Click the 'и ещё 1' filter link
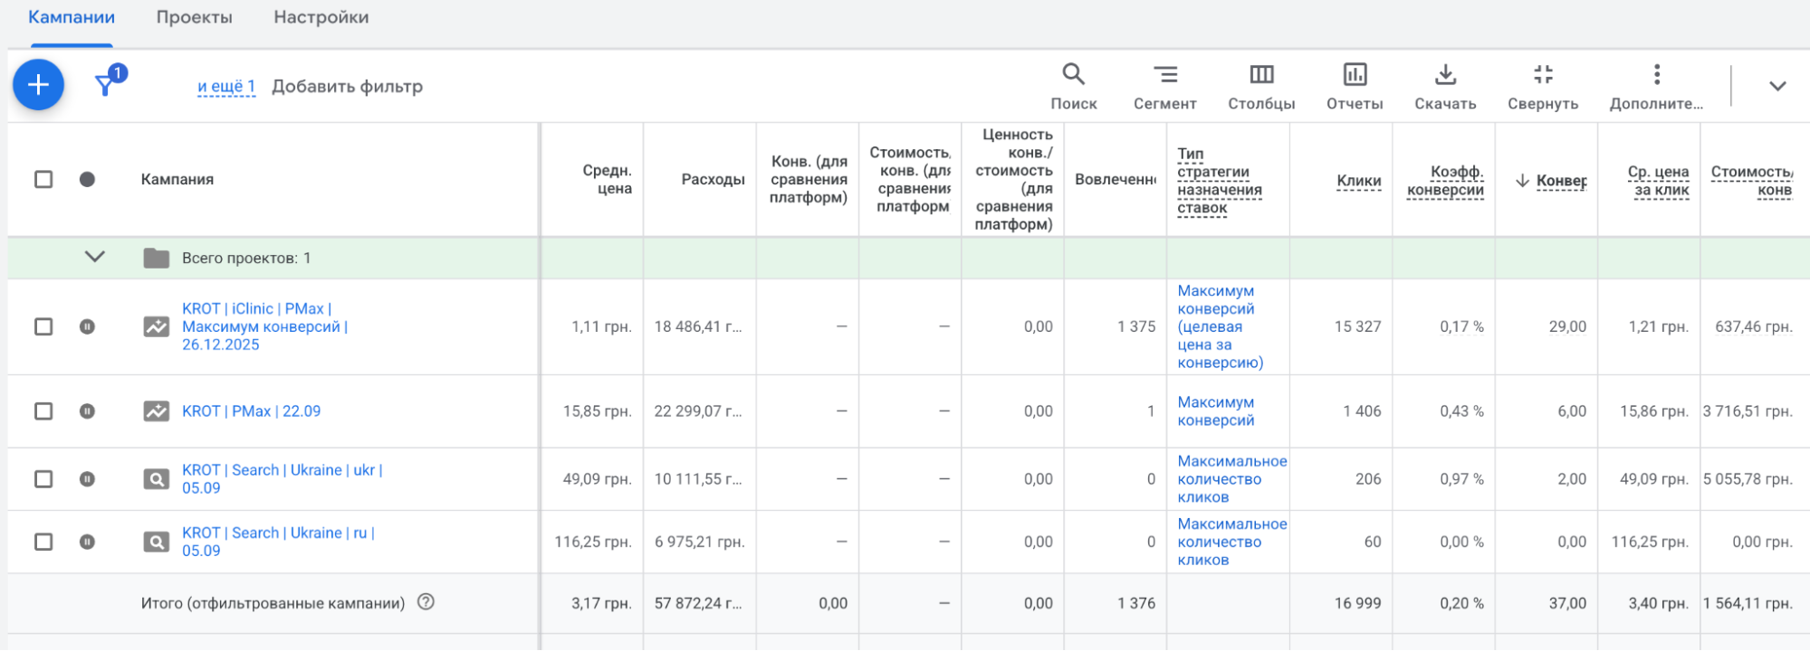 (x=226, y=87)
